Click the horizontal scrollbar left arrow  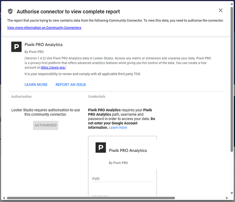[4, 198]
